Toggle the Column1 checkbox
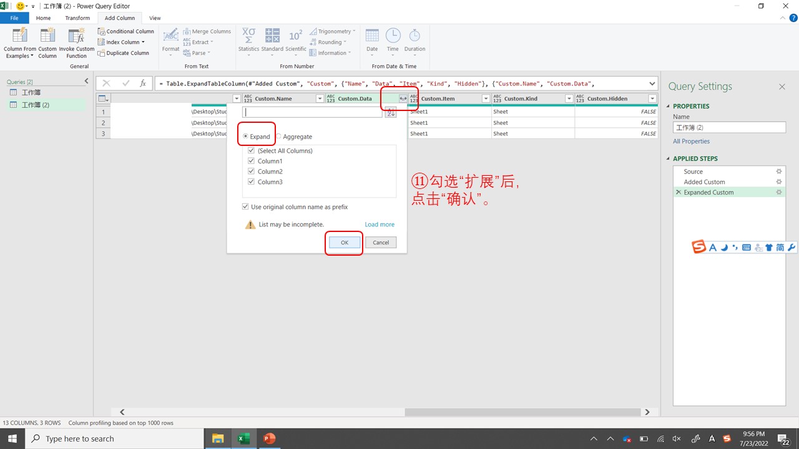Image resolution: width=799 pixels, height=449 pixels. [251, 161]
